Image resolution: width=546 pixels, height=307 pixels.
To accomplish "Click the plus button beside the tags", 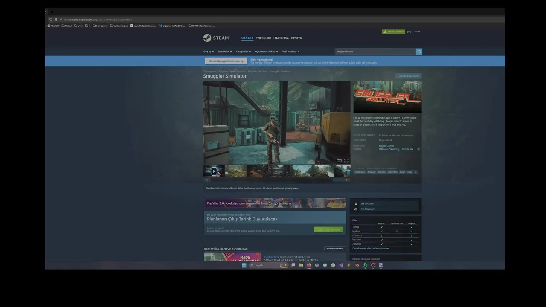I will click(x=415, y=172).
